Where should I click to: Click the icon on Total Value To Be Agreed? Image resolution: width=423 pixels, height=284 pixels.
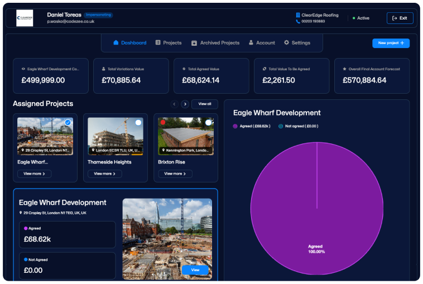[265, 69]
